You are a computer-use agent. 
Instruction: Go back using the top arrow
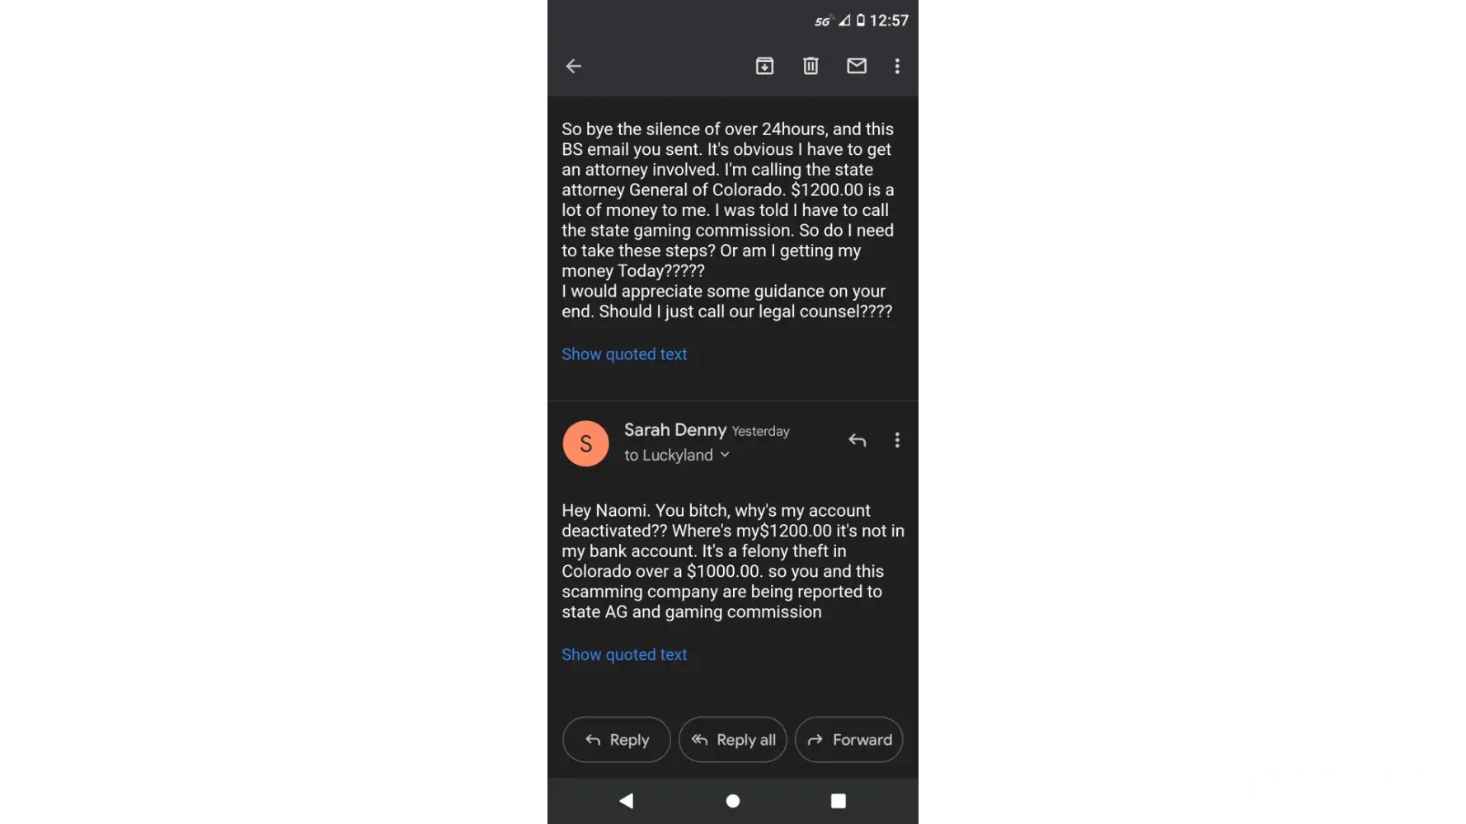(574, 66)
